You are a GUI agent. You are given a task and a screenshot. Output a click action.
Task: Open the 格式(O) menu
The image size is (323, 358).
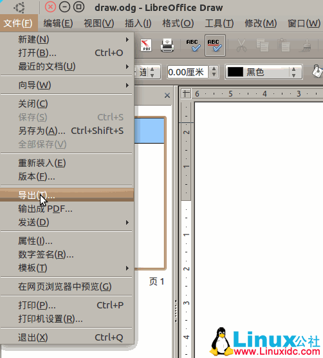(178, 23)
